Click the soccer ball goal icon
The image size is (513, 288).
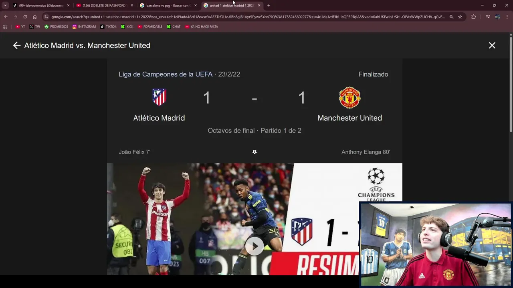click(254, 152)
